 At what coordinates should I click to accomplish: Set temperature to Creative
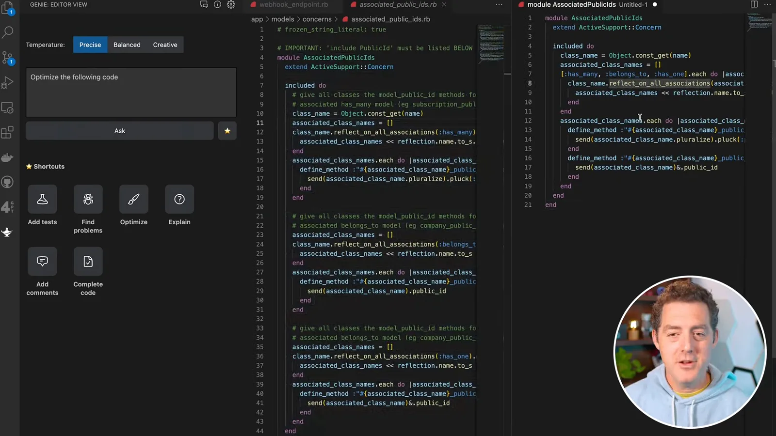(165, 45)
